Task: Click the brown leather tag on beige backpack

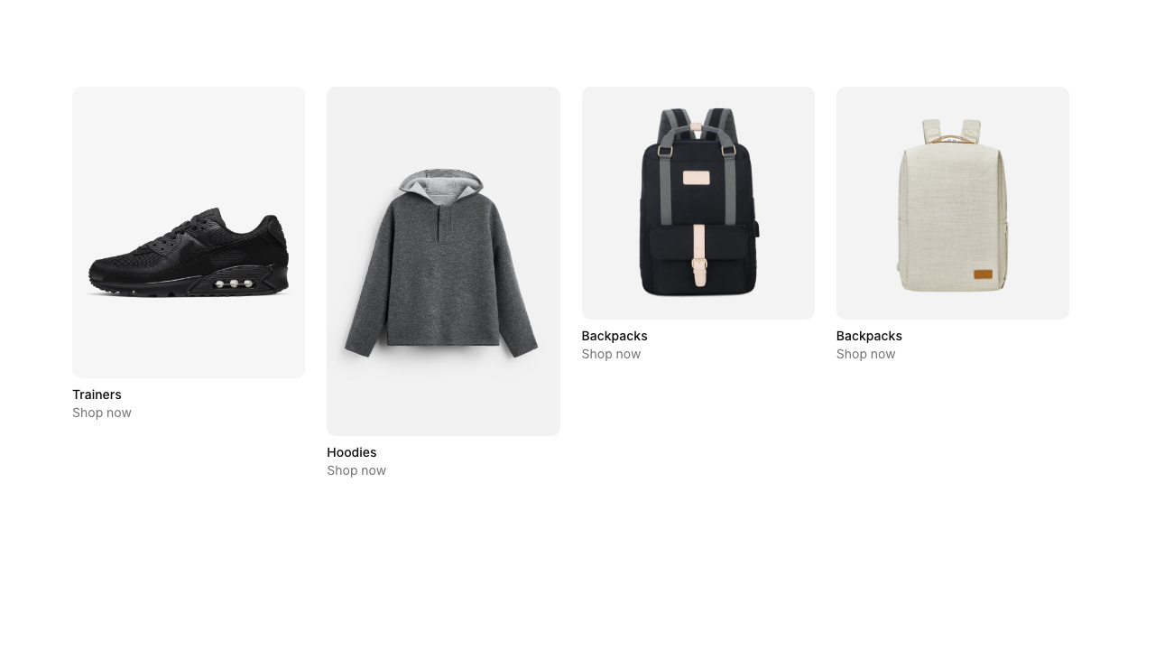Action: pyautogui.click(x=983, y=274)
